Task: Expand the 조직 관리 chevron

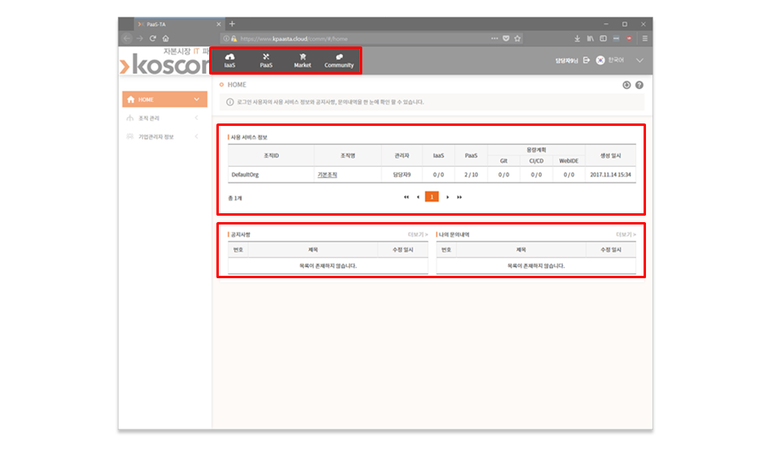Action: tap(196, 118)
